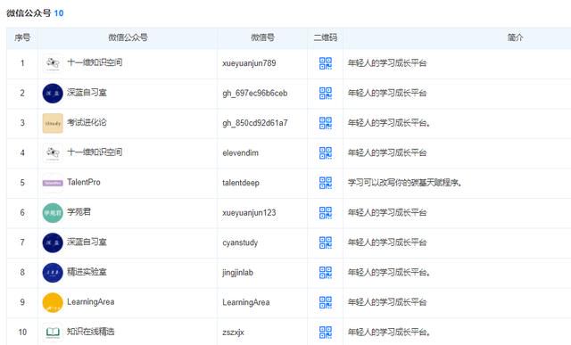This screenshot has height=345, width=571.
Task: Click the 考试进化论 avatar image
Action: point(53,123)
